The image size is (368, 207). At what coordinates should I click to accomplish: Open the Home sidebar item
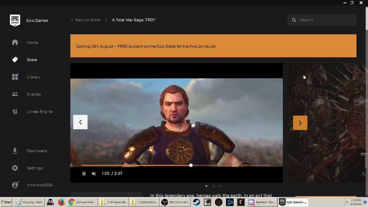click(x=32, y=43)
